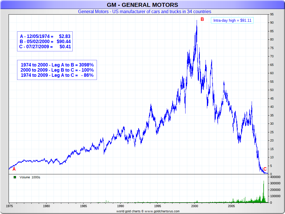Click the volume axis label "300000"
Viewport: 285px width, 214px height.
275,183
